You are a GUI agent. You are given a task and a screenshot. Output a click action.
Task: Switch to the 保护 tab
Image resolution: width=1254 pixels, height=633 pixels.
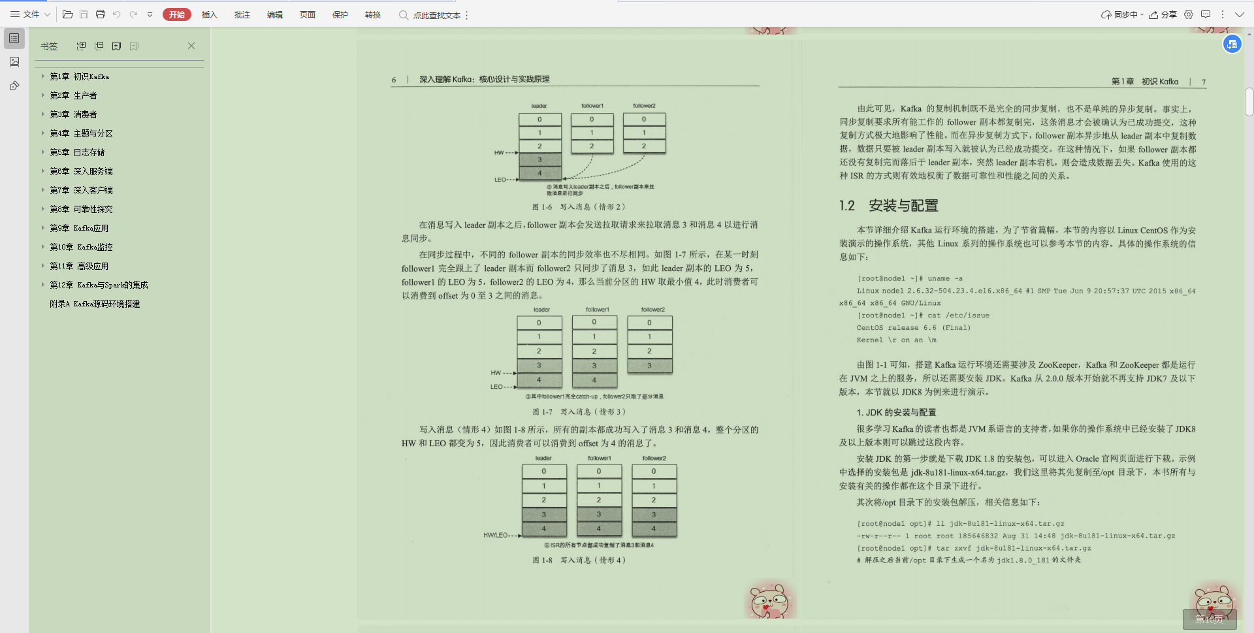pos(340,14)
